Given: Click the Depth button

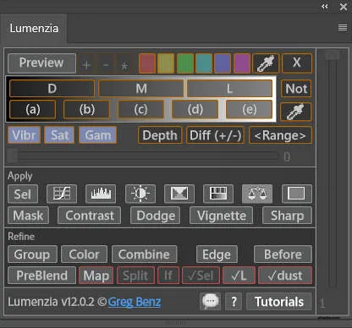Looking at the screenshot, I should 160,135.
